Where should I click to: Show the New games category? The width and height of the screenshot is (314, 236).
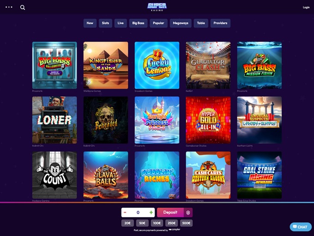click(90, 23)
